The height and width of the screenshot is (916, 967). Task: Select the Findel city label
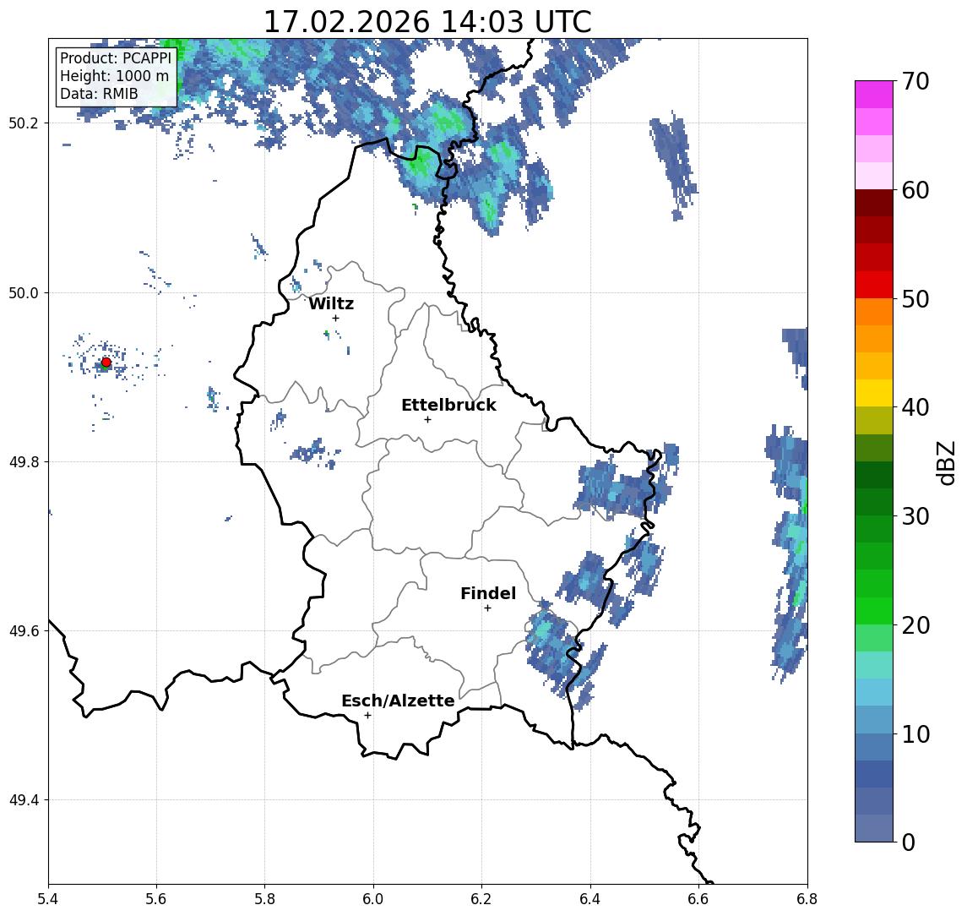[488, 593]
